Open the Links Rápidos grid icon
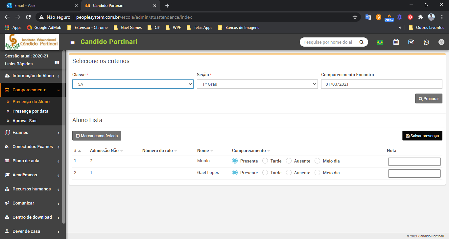The image size is (449, 239). [57, 63]
